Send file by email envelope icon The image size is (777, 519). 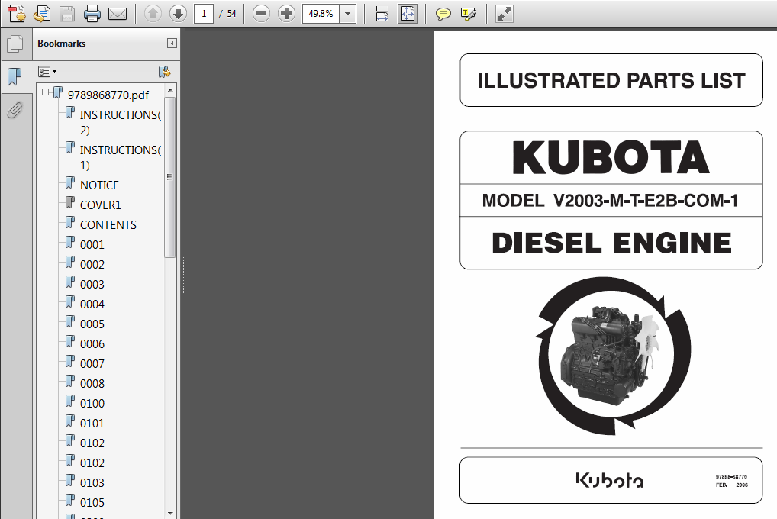(x=118, y=14)
